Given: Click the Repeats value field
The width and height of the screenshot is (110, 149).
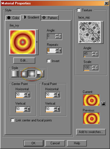Looking at the screenshot, I should tap(51, 50).
